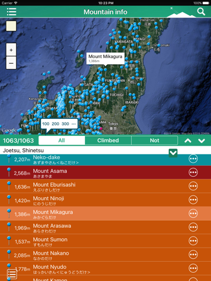The image size is (211, 281).
Task: Tap the search magnifier icon
Action: tap(201, 12)
